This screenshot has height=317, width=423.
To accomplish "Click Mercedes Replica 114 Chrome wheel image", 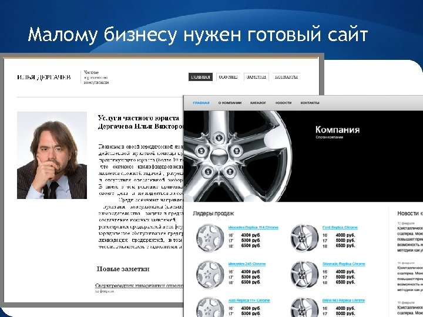I will point(210,238).
